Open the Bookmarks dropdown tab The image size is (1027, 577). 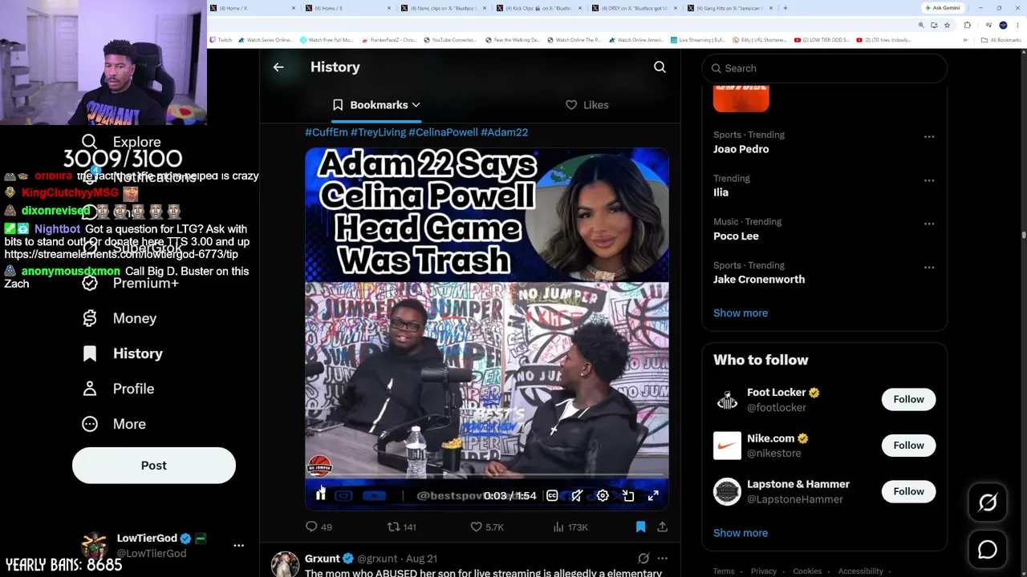(376, 105)
